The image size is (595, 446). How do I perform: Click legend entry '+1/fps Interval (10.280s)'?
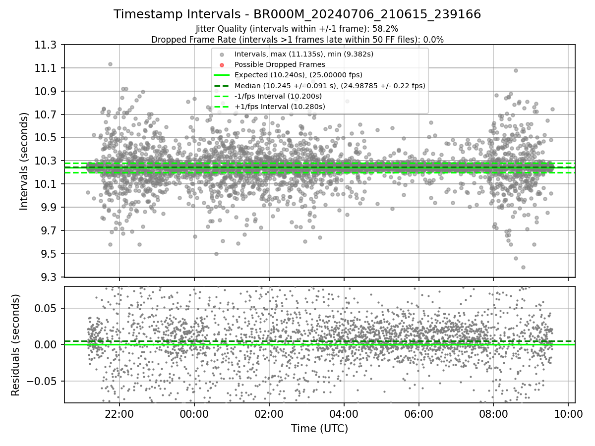coord(280,107)
